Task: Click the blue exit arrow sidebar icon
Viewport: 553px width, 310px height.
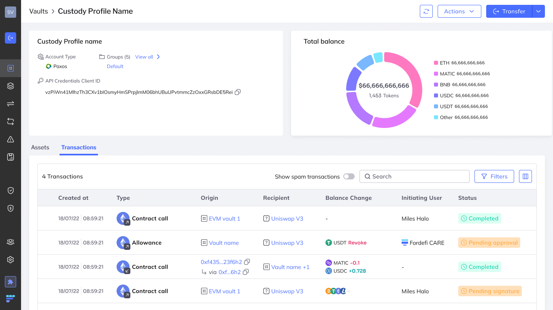Action: tap(11, 38)
